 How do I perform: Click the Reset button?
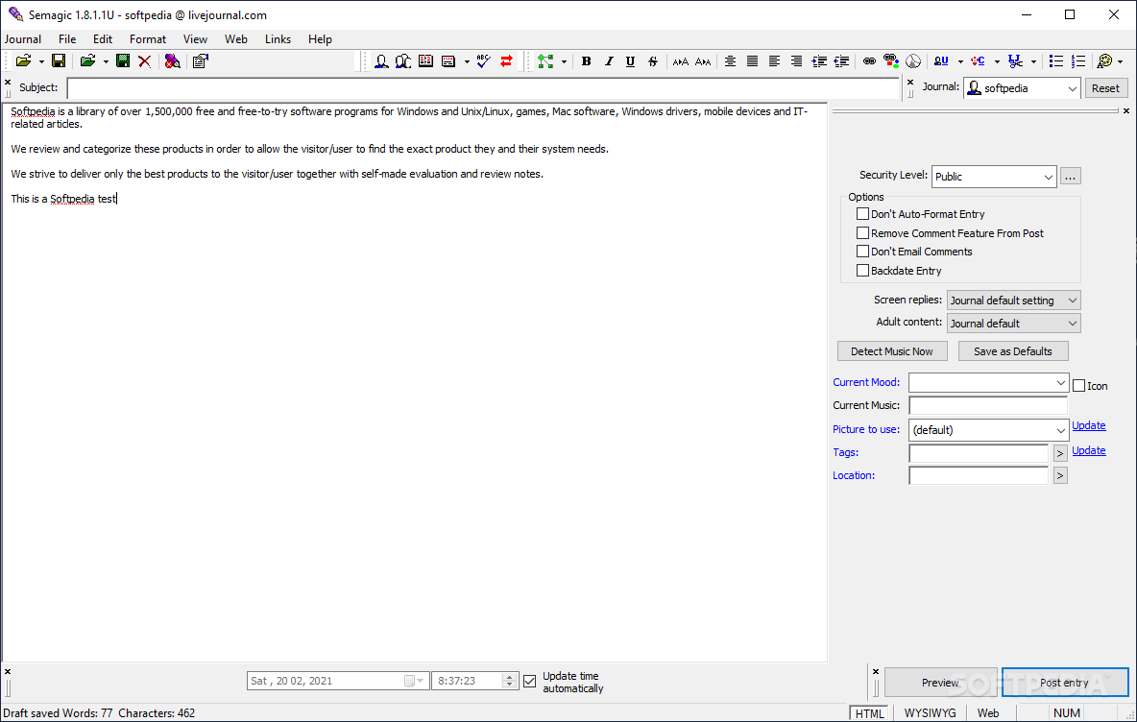(1105, 88)
